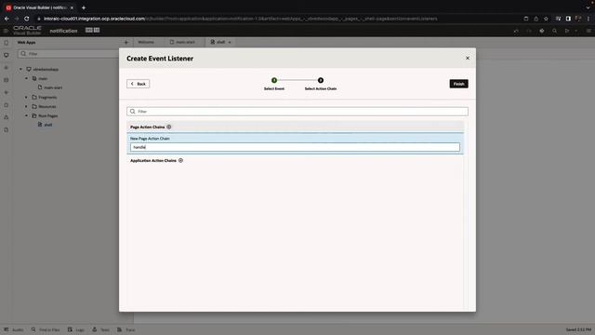This screenshot has width=595, height=335.
Task: Open the Source view icon in left rail
Action: click(7, 117)
